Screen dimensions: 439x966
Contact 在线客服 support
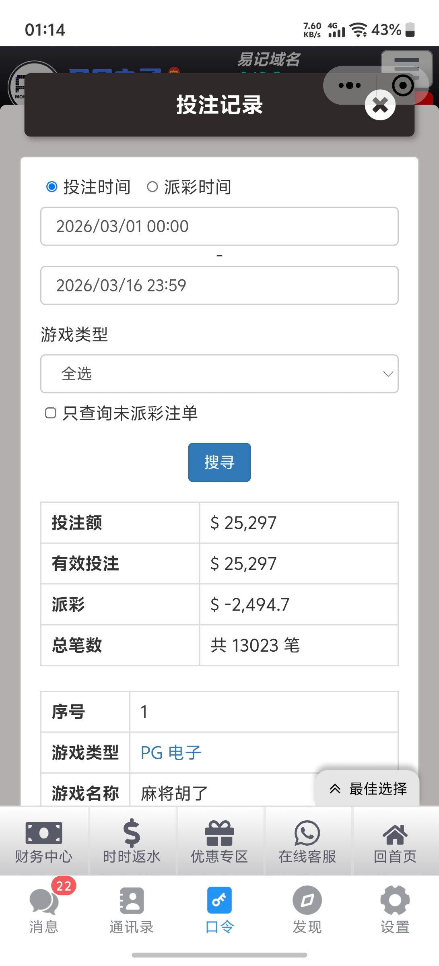pyautogui.click(x=307, y=841)
